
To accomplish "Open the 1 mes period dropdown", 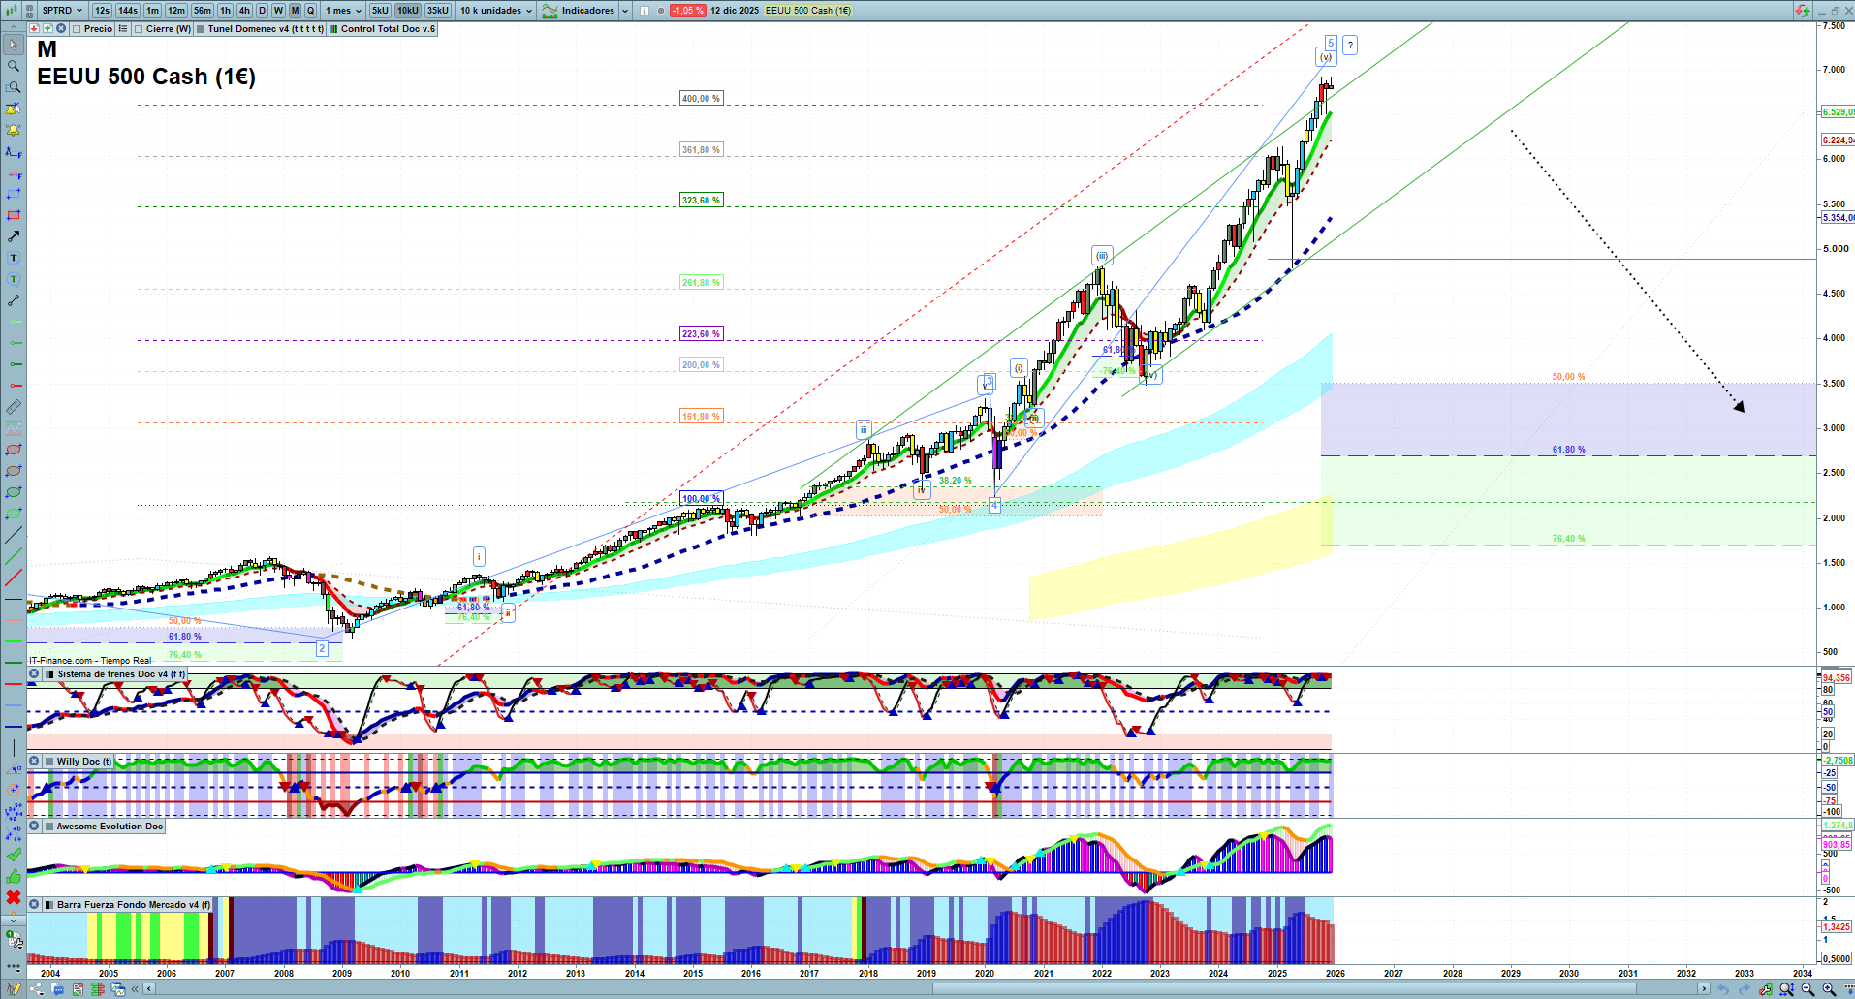I will [343, 11].
